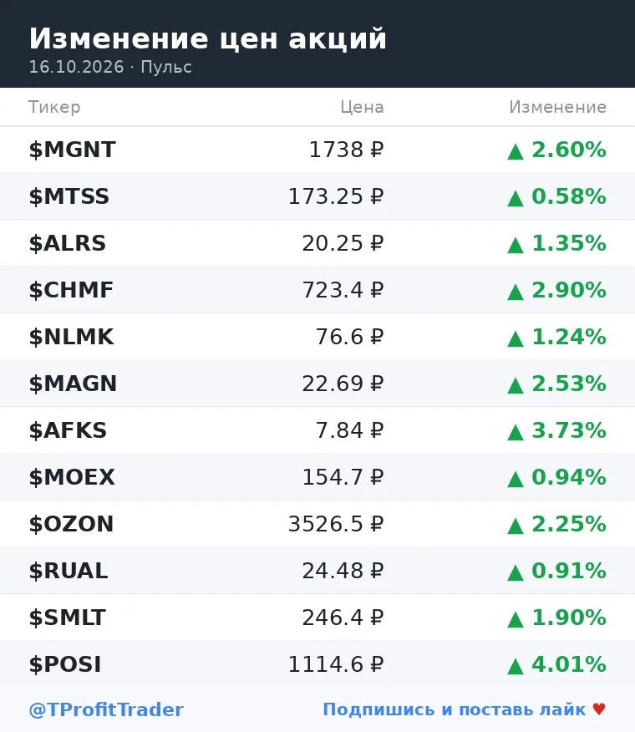Click the $ALRS ticker

(68, 243)
